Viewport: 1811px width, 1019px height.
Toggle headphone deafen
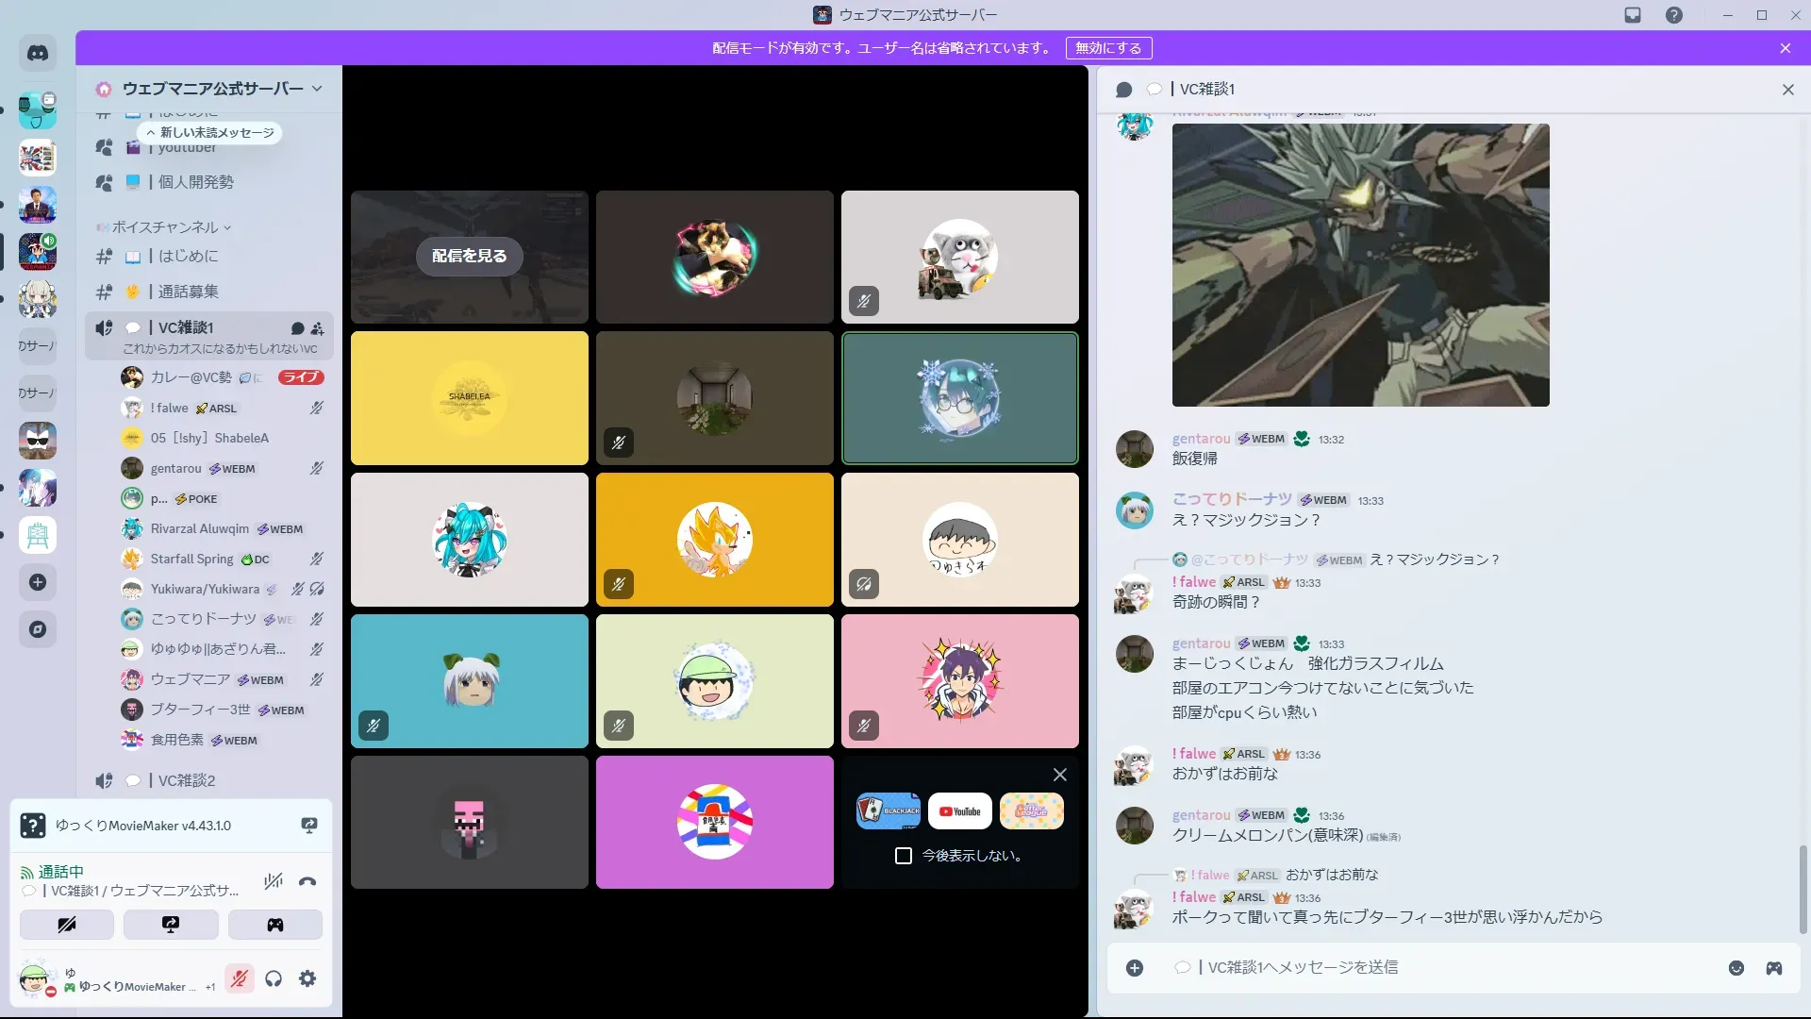point(274,979)
